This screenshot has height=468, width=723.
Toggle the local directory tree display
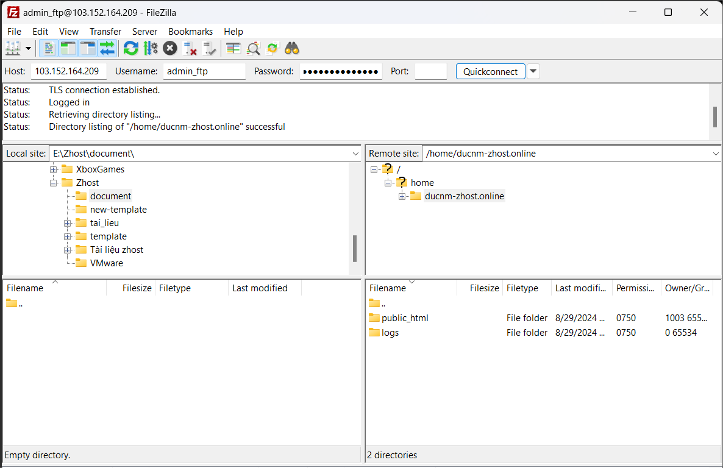pos(68,48)
